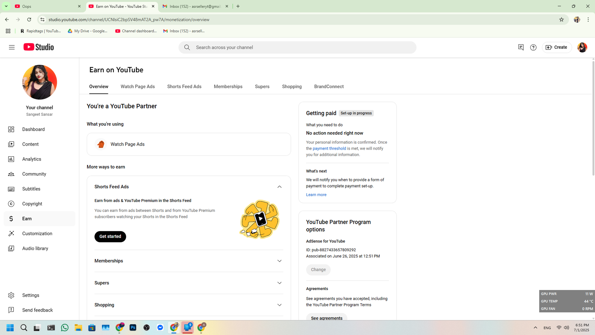
Task: Open Analytics in the sidebar
Action: tap(39, 159)
